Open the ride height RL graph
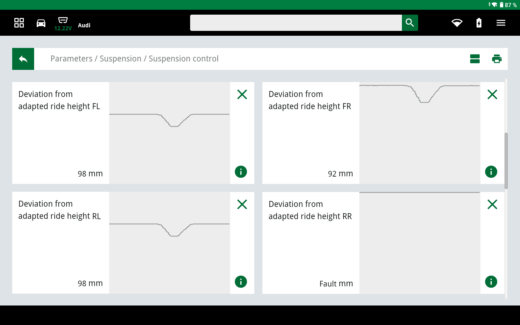 pos(170,243)
